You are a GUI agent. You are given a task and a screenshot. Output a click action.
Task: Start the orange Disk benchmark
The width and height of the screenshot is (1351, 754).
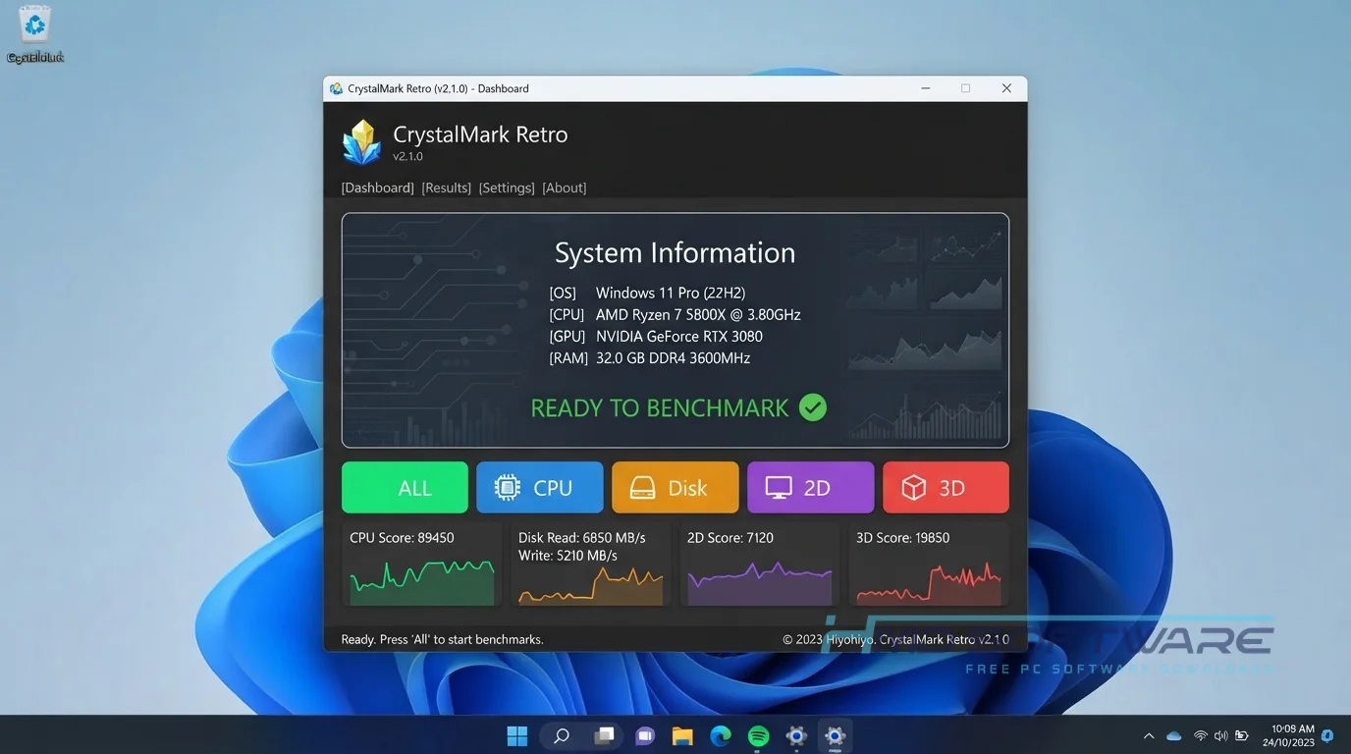tap(675, 488)
